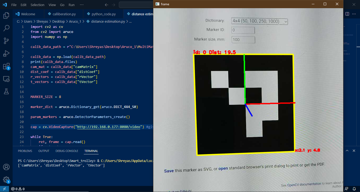Open the C: breadcrumb
Viewport: 360px width, 192px height.
click(18, 22)
